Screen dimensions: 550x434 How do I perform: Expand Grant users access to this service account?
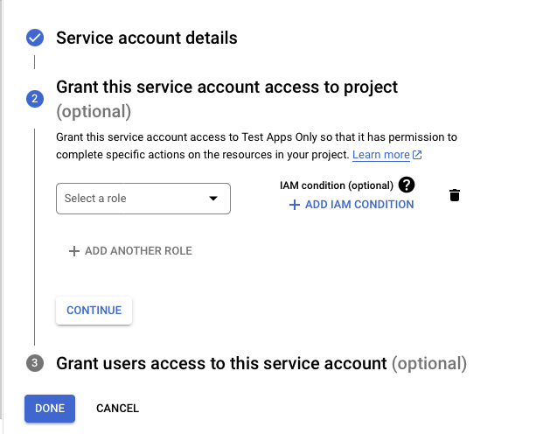coord(261,363)
